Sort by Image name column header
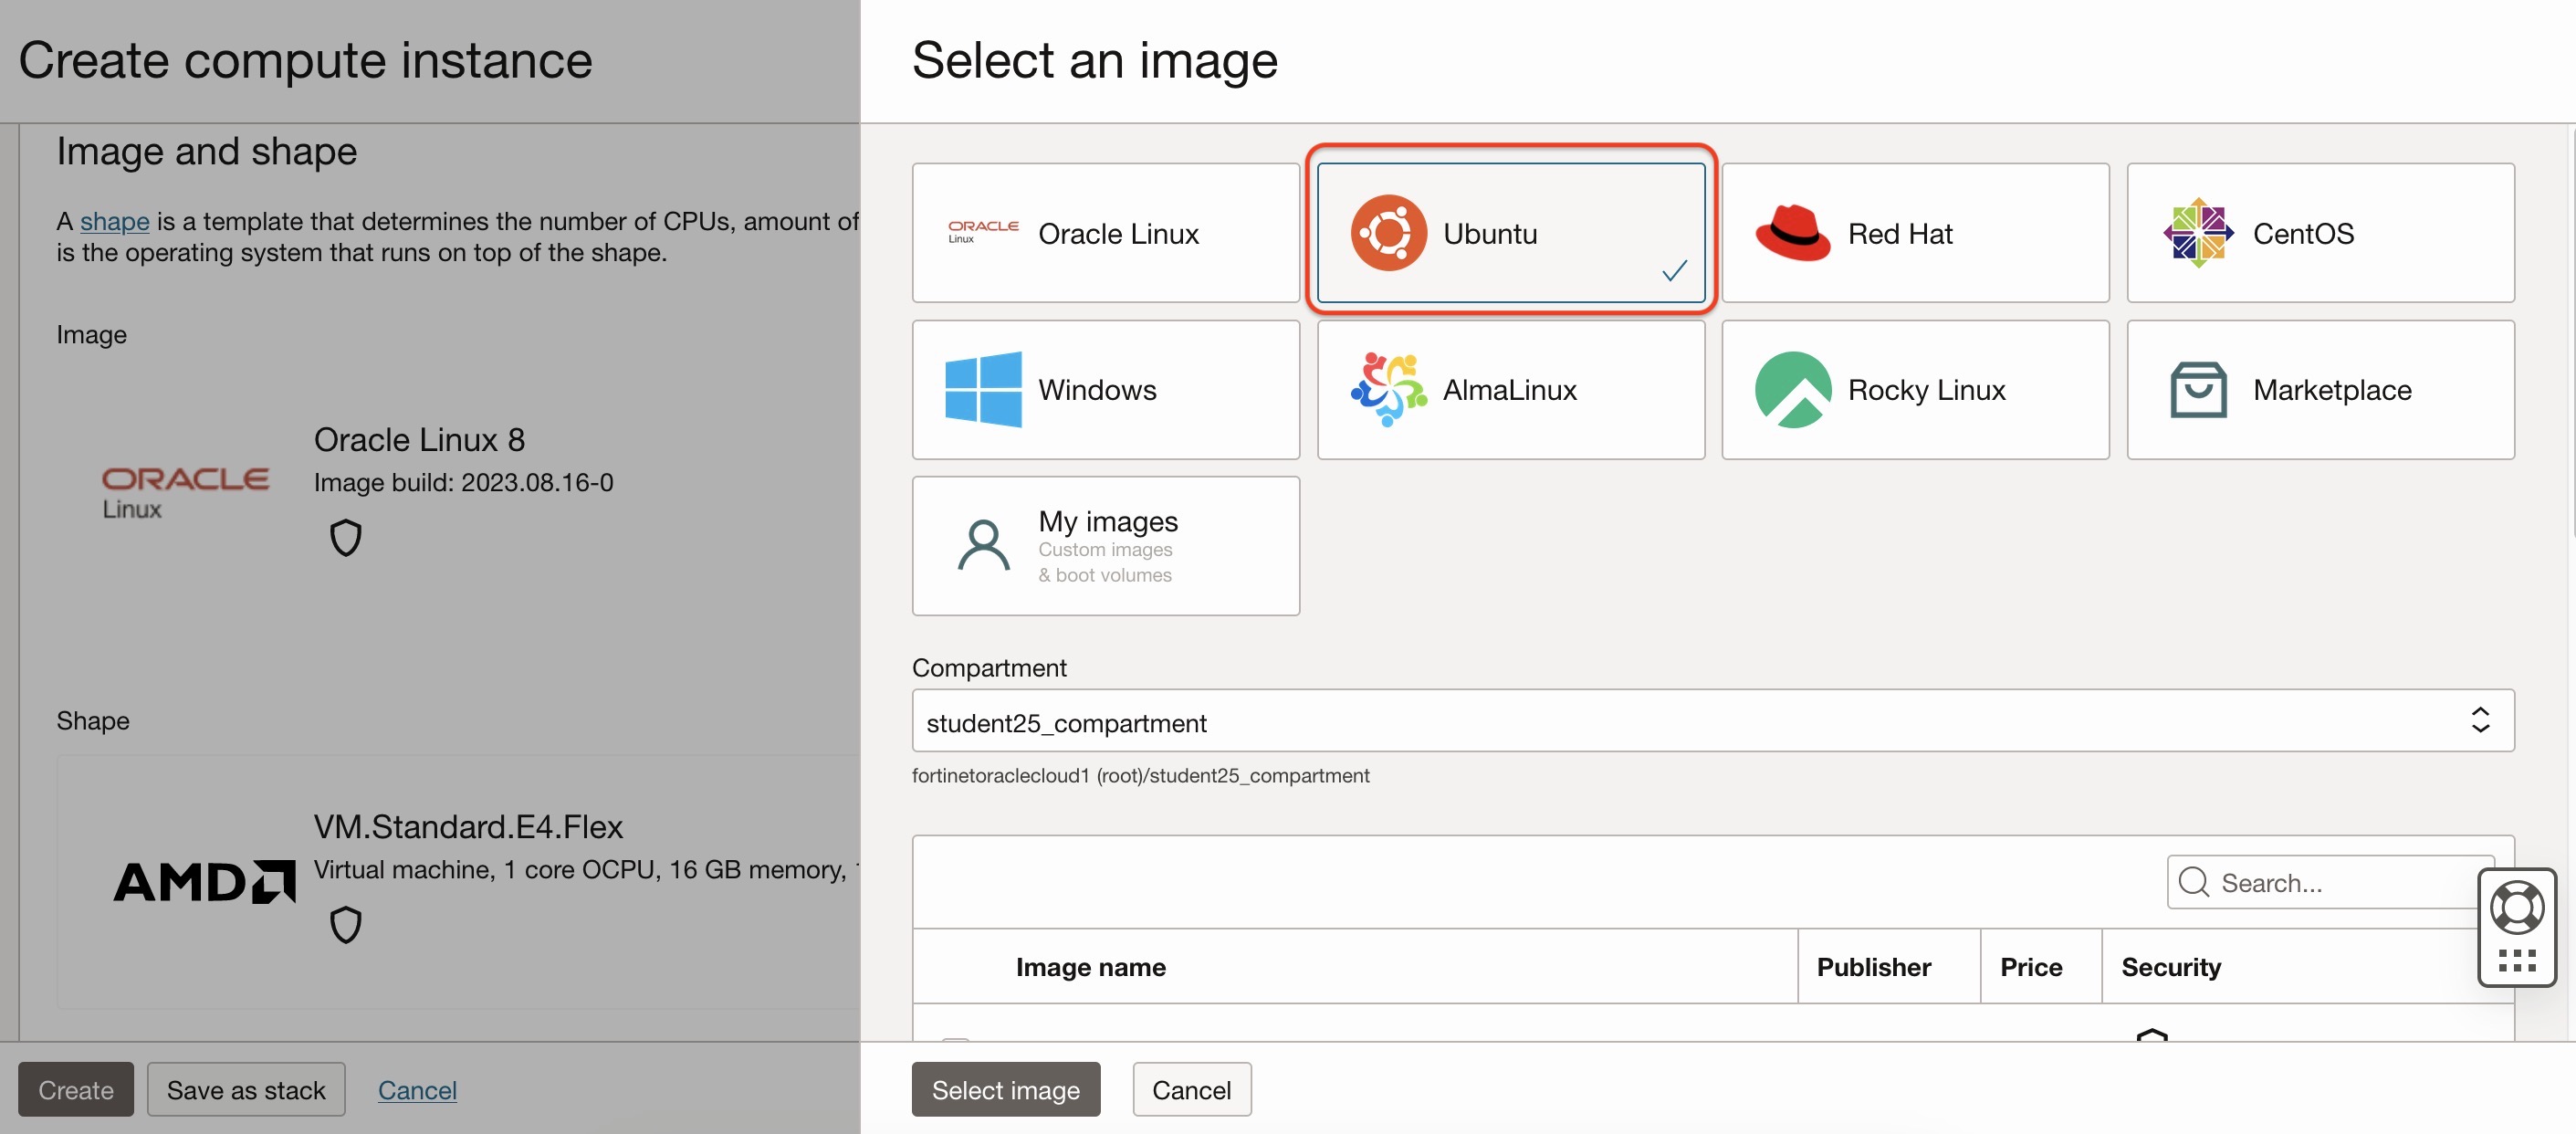Image resolution: width=2576 pixels, height=1134 pixels. 1090,967
